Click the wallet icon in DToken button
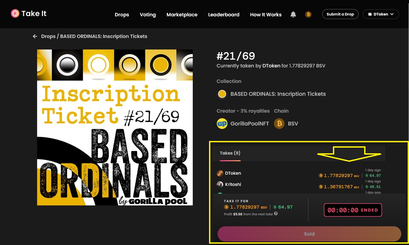 (370, 14)
